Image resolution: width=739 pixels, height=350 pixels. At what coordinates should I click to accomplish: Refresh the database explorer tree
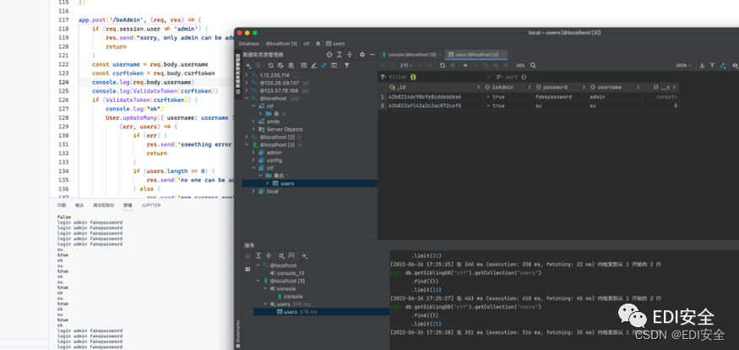click(271, 66)
